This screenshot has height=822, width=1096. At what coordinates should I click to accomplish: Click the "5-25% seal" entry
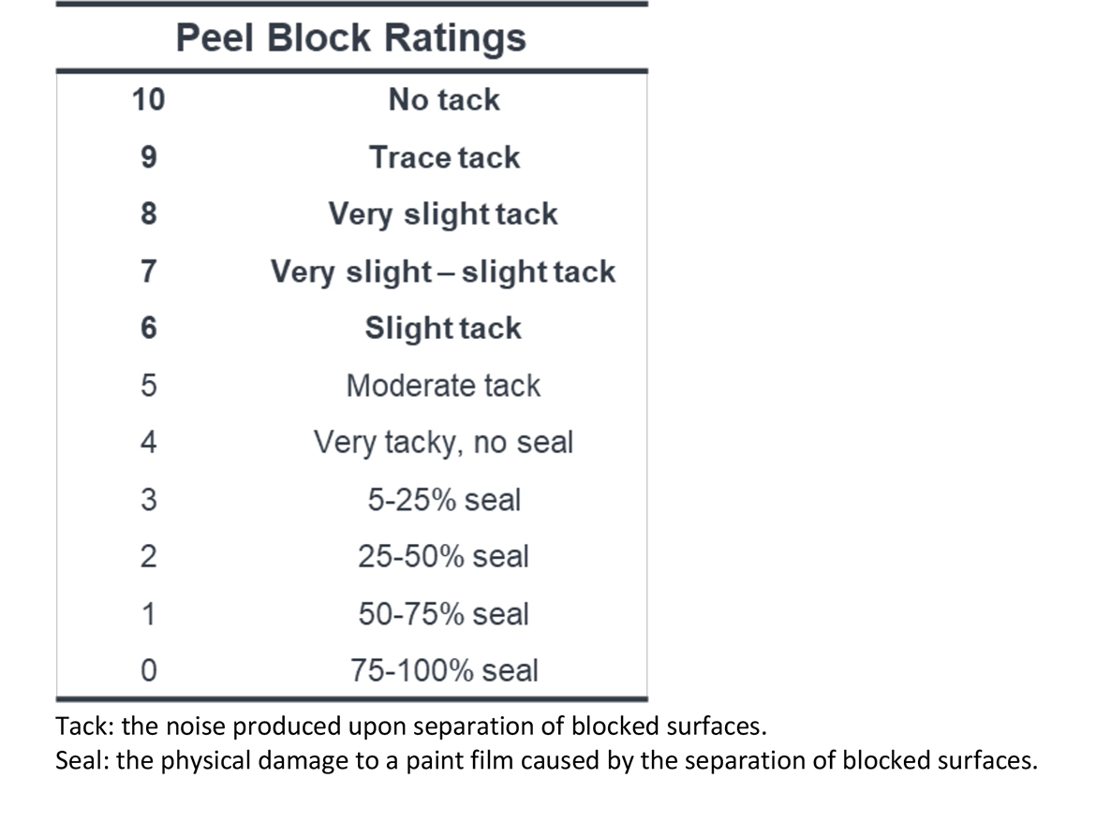(x=443, y=500)
